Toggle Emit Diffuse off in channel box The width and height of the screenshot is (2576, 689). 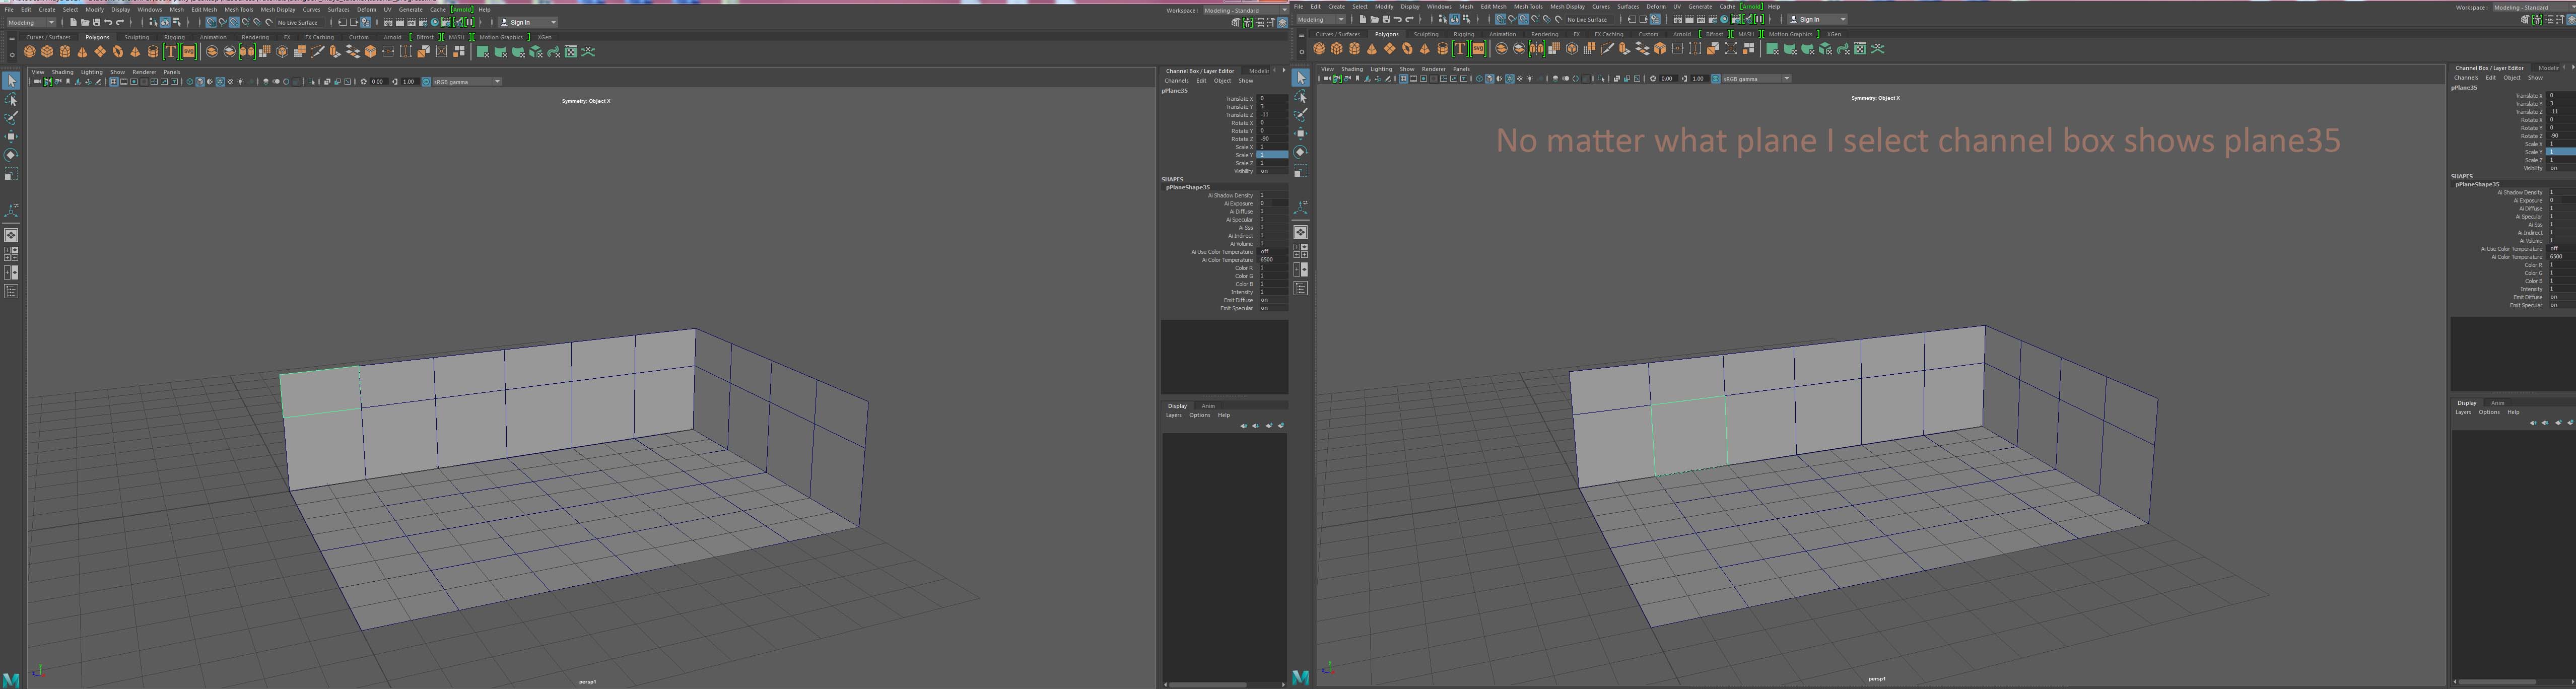[x=1265, y=300]
